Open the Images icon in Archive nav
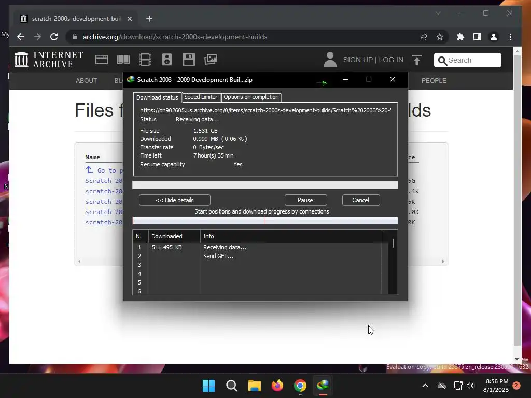The image size is (531, 398). tap(211, 60)
